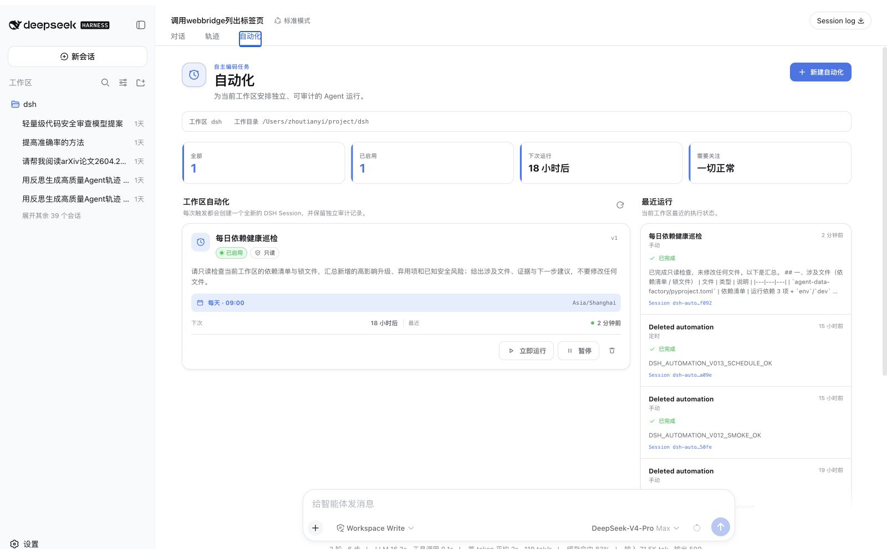
Task: Switch to the 轨迹 tab
Action: 212,37
